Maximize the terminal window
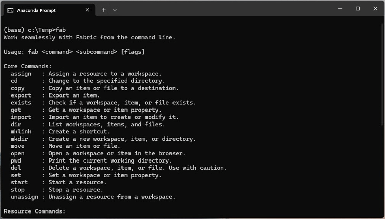This screenshot has width=385, height=219. (x=358, y=9)
